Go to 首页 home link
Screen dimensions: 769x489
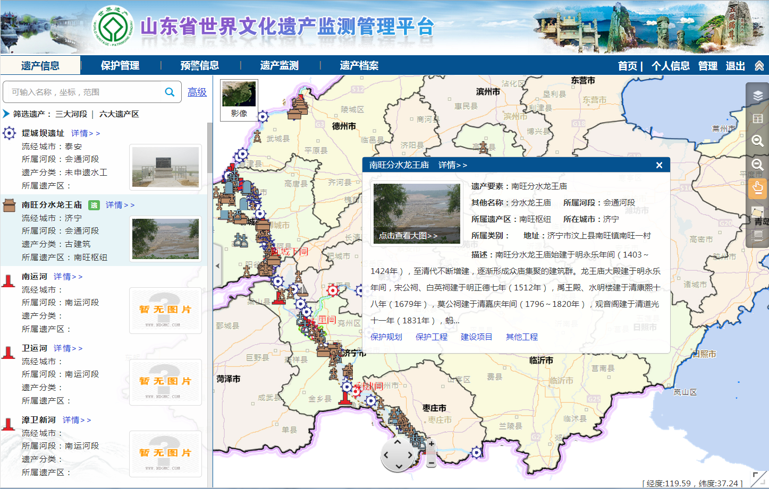(628, 66)
